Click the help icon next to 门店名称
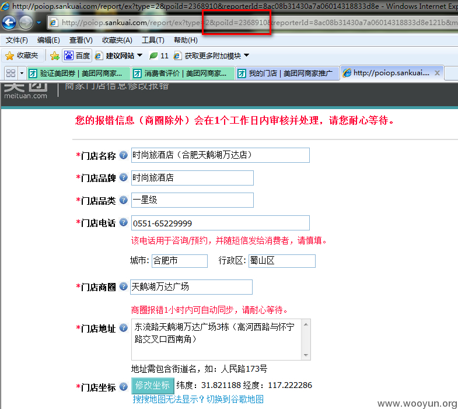The width and height of the screenshot is (458, 409). [124, 155]
